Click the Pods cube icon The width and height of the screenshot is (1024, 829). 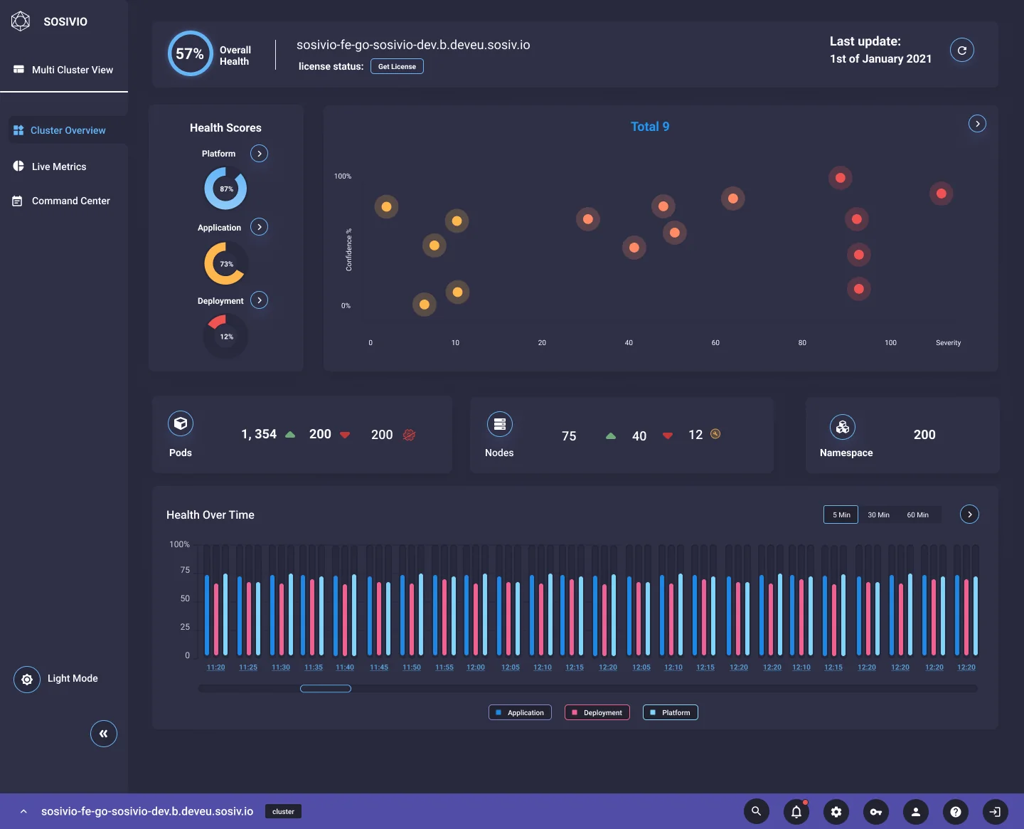click(181, 424)
